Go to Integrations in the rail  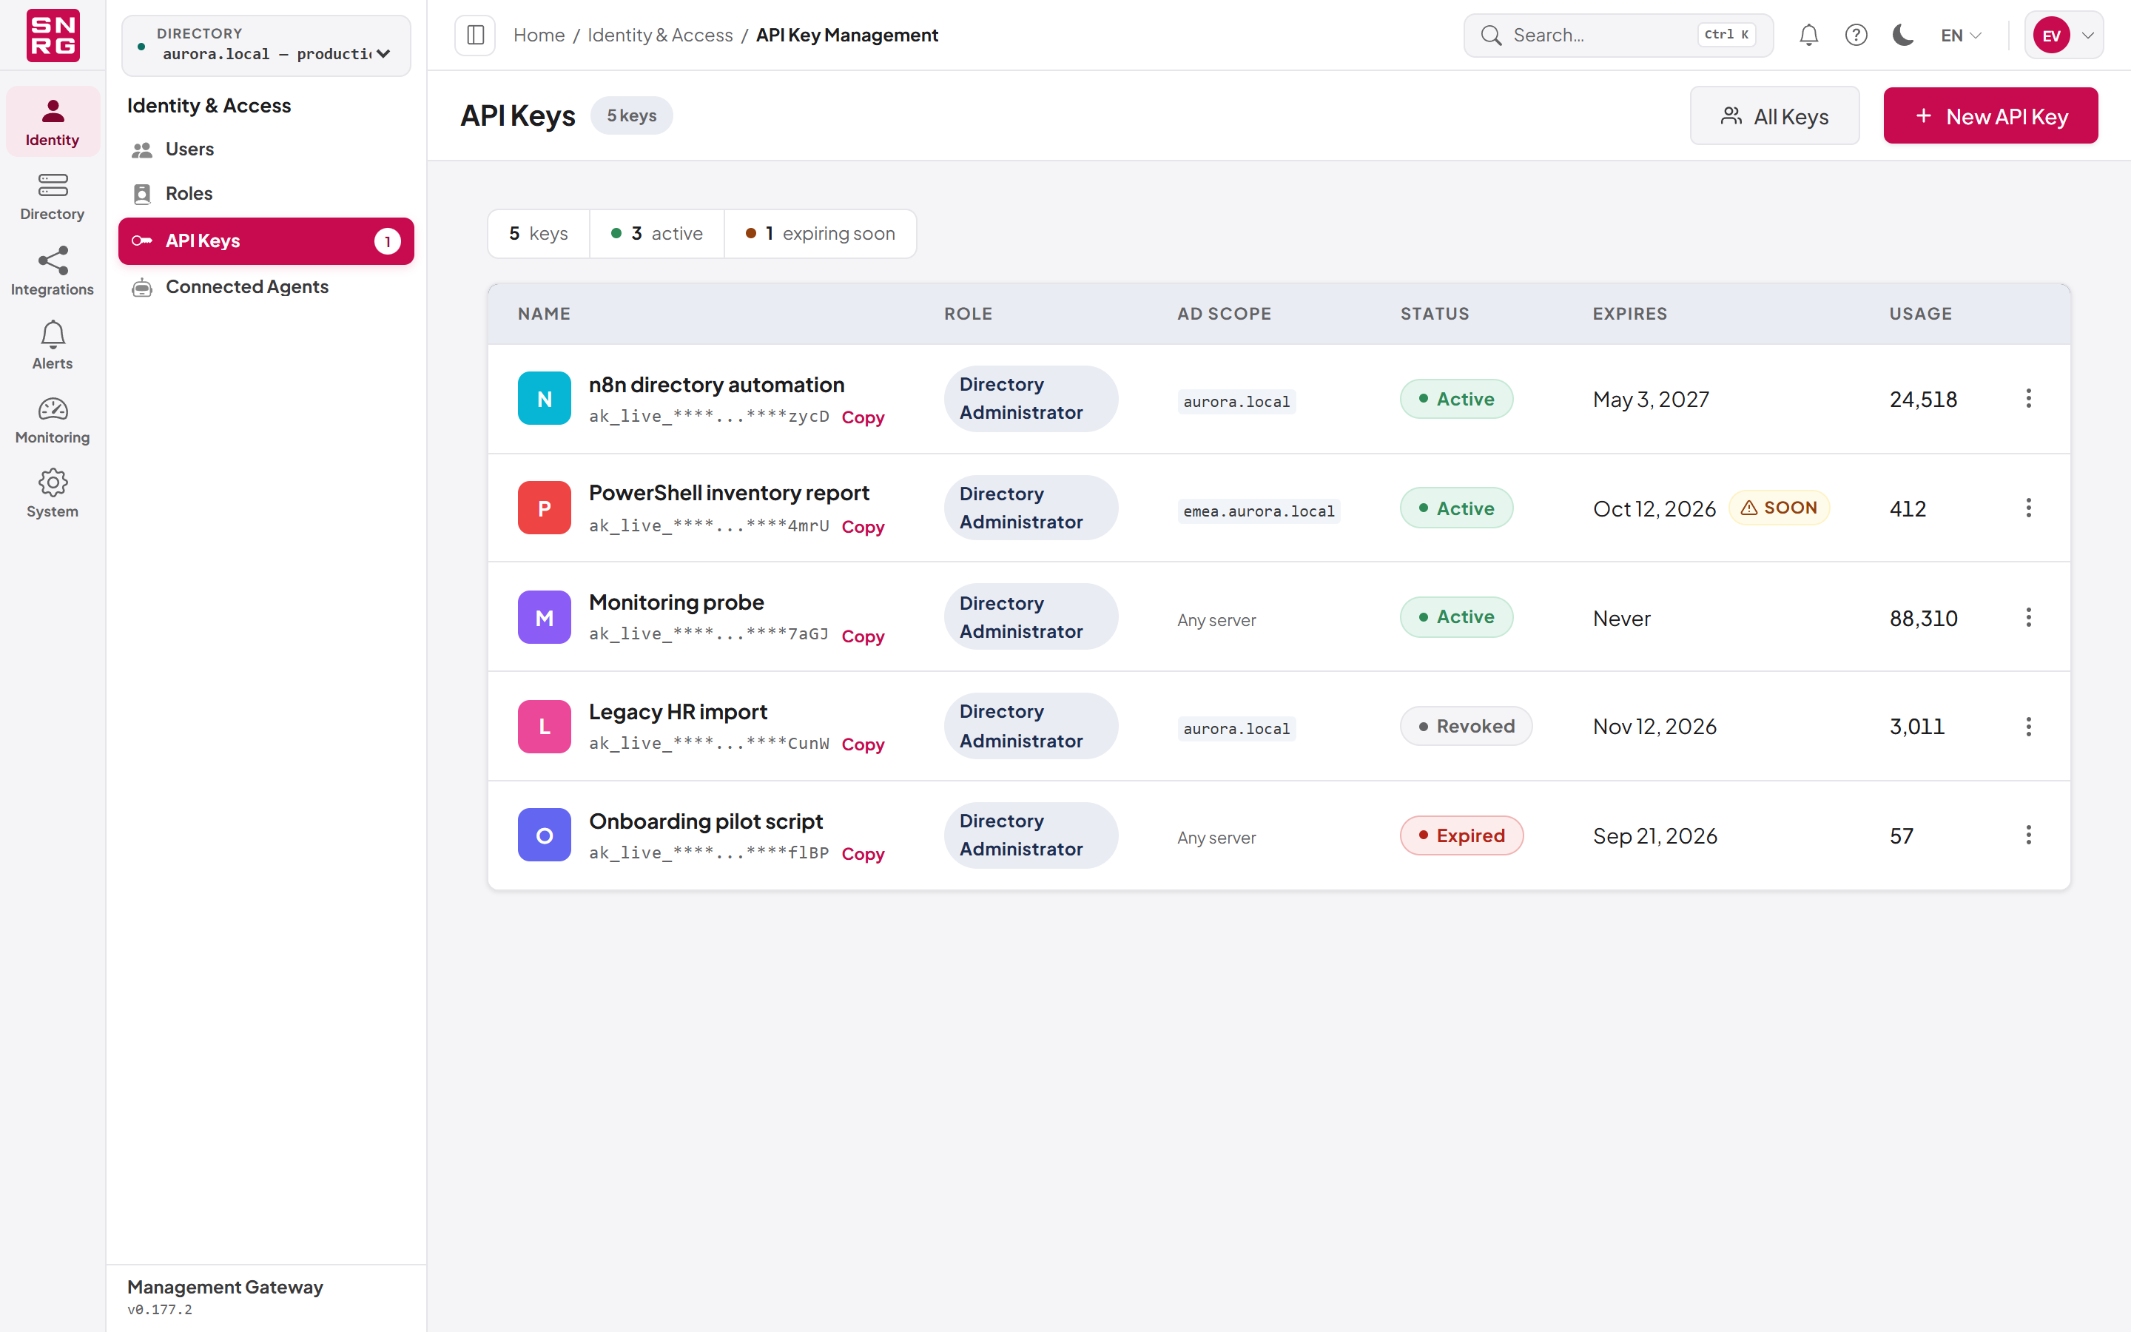[x=52, y=272]
